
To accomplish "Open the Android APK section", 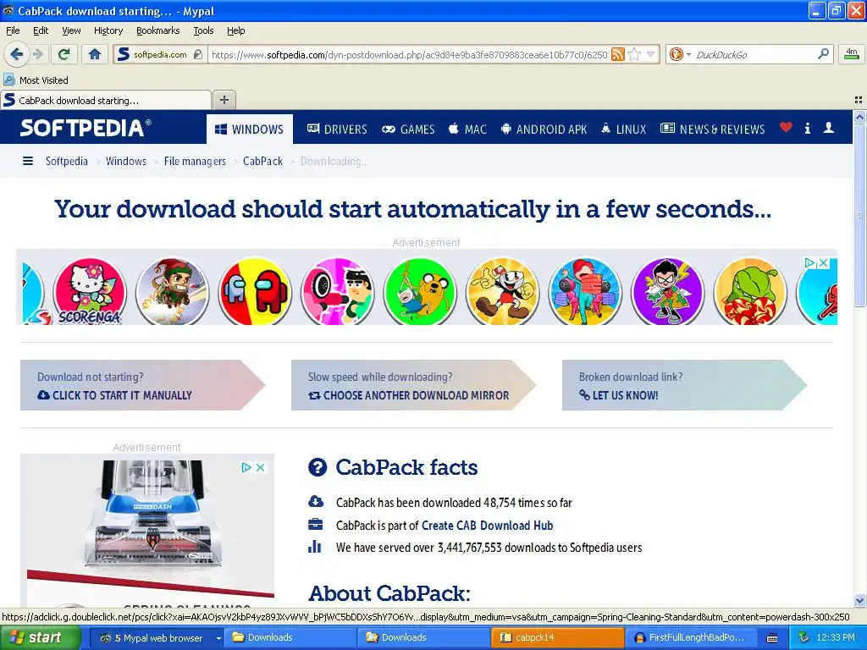I will [544, 129].
